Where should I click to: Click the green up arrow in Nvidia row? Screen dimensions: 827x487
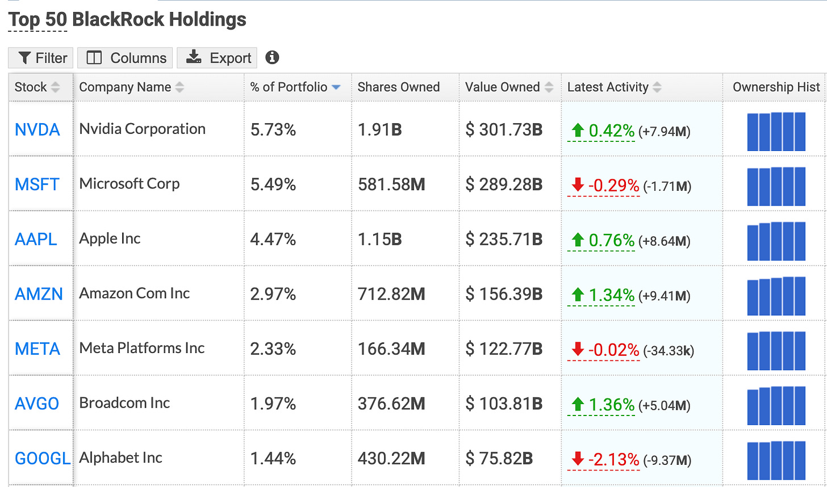pos(578,131)
